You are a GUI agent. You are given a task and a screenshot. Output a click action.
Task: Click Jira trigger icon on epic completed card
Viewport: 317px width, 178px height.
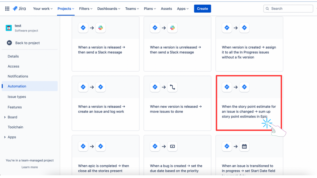[83, 146]
